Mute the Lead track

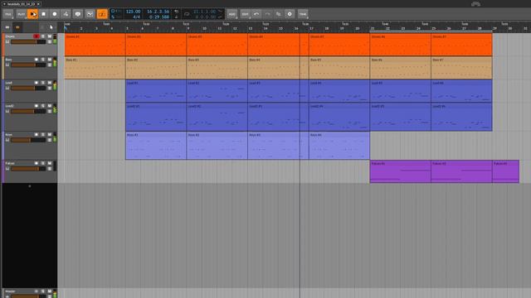click(50, 83)
